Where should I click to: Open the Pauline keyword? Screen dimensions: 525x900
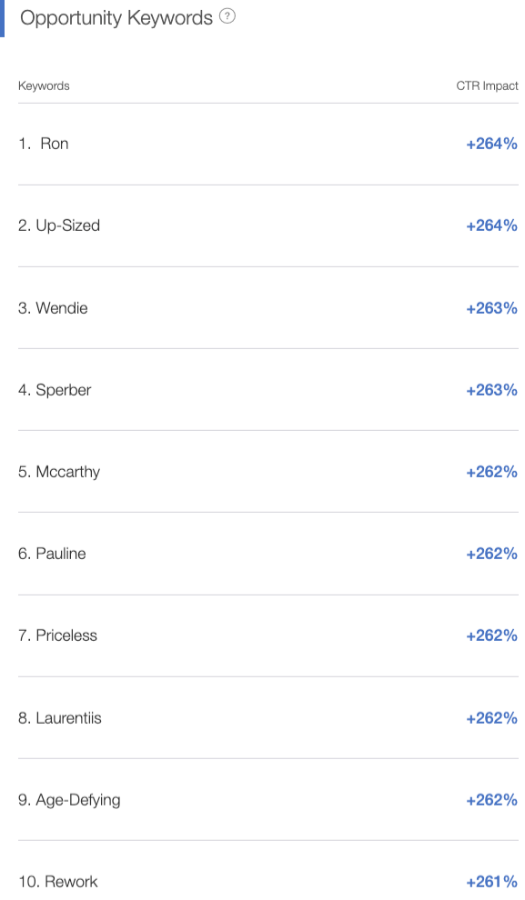pos(61,554)
